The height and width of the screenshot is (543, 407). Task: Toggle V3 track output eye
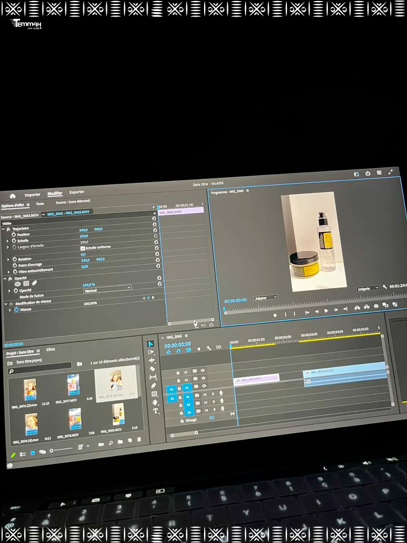(x=203, y=370)
